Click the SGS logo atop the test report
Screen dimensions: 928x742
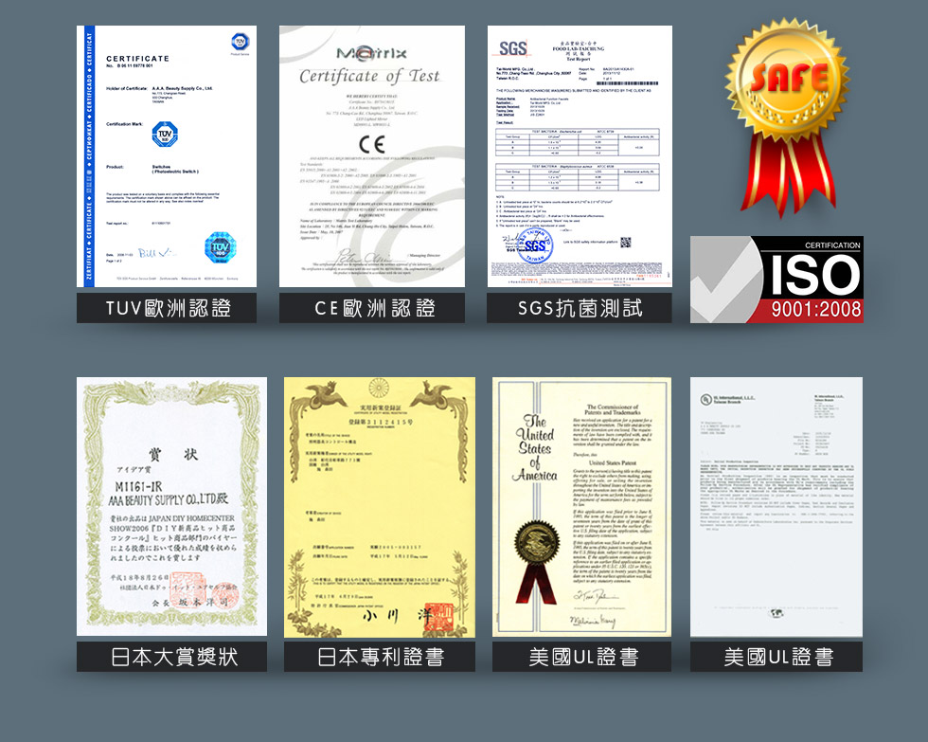(512, 48)
